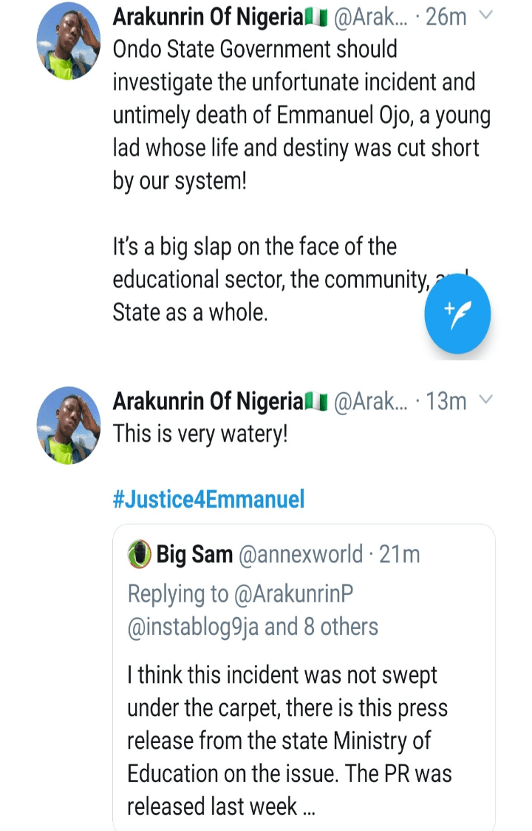Open the author avatar on the second tweet
Viewport: 532px width, 831px height.
[69, 425]
